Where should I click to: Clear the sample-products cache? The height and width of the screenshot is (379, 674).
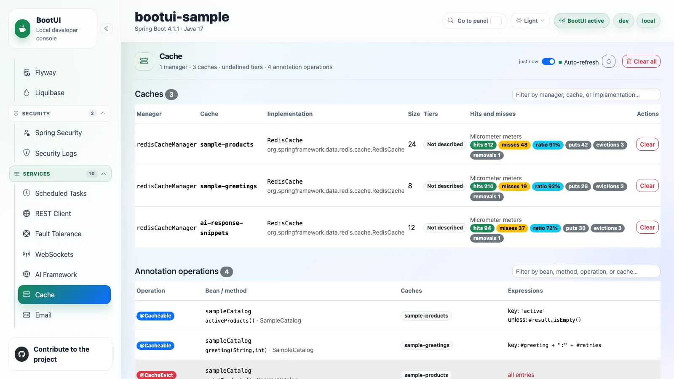pos(647,144)
